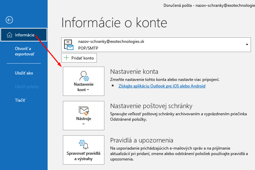255x170 pixels.
Task: Select the Informácie menu item
Action: click(x=24, y=35)
